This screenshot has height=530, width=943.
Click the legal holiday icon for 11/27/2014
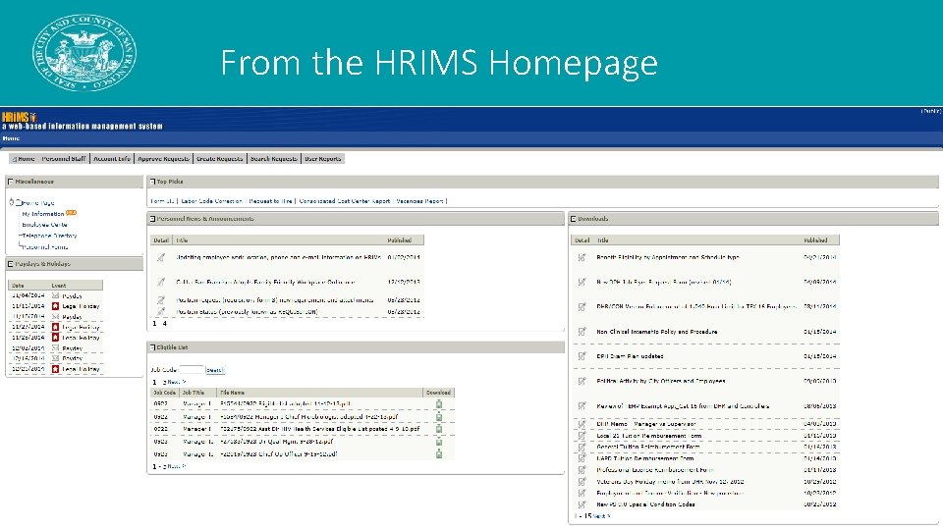[x=55, y=328]
